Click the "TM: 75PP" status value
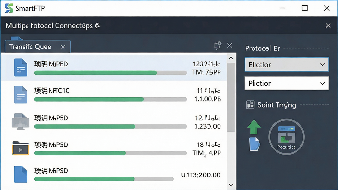This screenshot has width=338, height=190. tap(207, 72)
